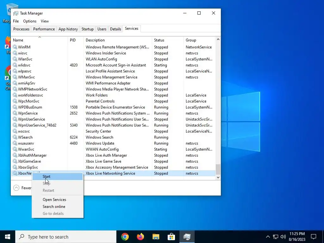Click Task Manager icon in the taskbar
The height and width of the screenshot is (243, 324).
point(187,237)
